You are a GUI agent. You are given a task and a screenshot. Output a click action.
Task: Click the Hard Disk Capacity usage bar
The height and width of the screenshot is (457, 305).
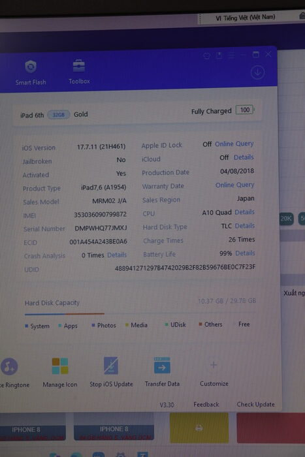click(x=140, y=313)
